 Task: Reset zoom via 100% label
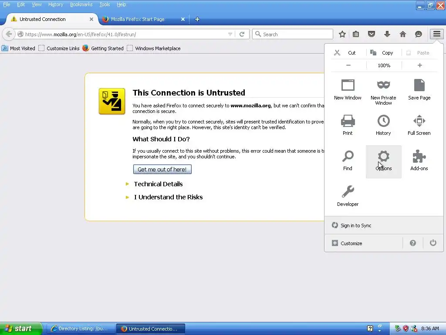[x=384, y=65]
